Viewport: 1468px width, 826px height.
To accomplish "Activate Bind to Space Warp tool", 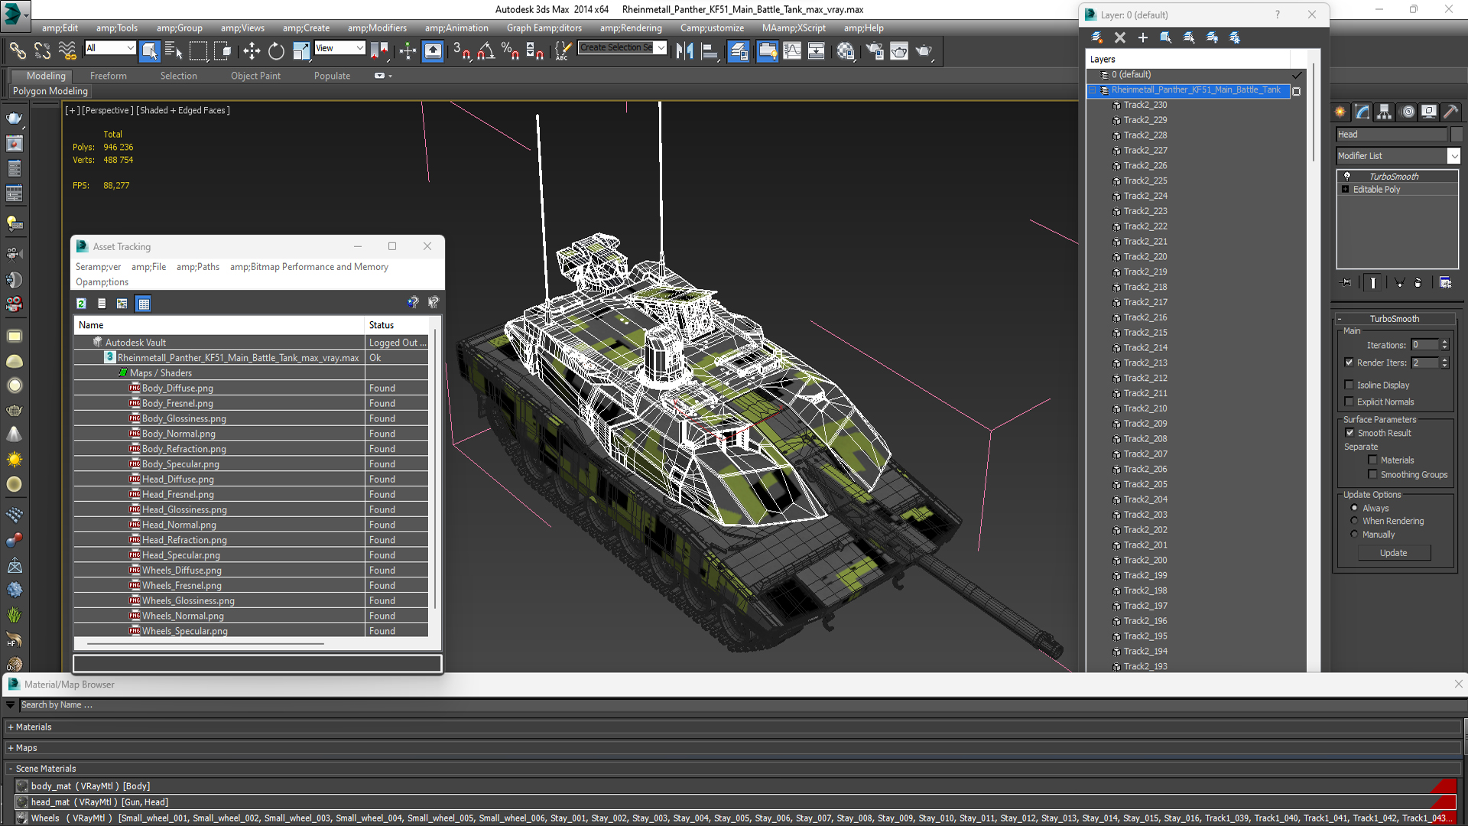I will pos(67,50).
